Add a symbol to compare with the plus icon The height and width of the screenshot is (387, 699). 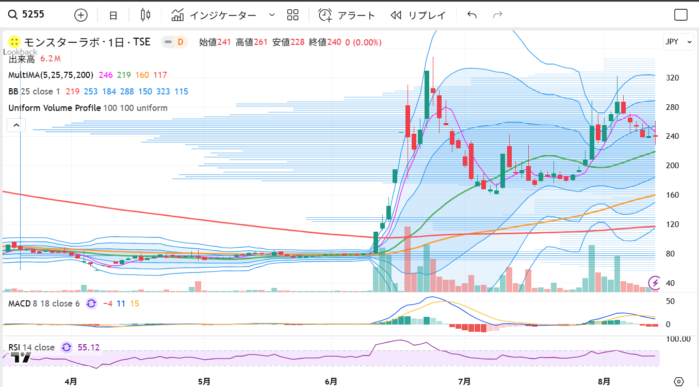pos(81,15)
